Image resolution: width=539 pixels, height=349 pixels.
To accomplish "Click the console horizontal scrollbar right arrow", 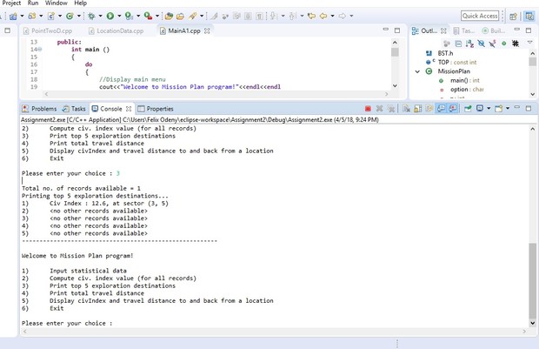I will (x=524, y=332).
